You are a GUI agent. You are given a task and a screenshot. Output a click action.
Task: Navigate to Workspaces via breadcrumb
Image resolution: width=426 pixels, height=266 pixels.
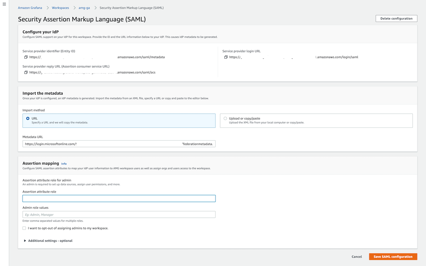(60, 7)
